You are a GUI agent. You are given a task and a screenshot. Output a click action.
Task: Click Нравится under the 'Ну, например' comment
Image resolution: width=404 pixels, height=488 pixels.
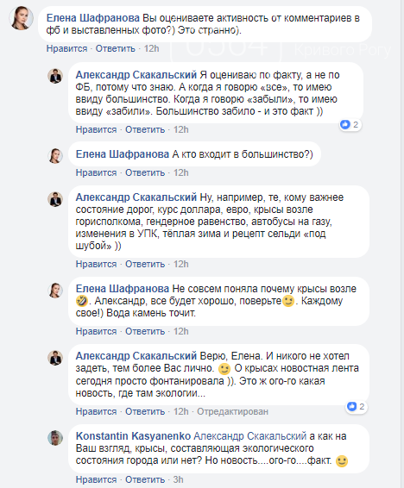(96, 264)
